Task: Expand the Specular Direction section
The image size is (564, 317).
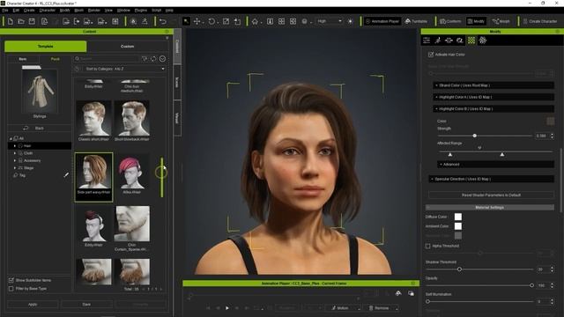Action: [492, 179]
